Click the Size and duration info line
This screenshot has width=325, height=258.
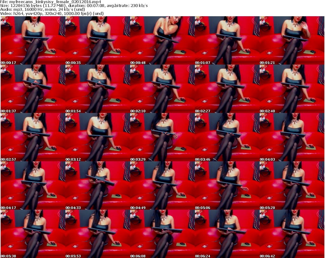tap(74, 6)
